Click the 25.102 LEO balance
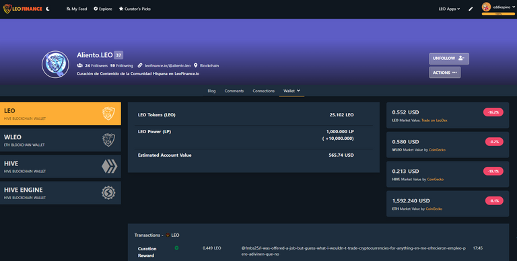517x261 pixels. point(341,115)
